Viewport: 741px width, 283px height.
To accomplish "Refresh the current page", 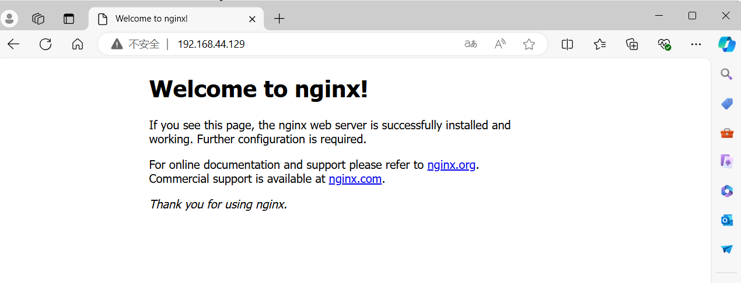I will (46, 44).
